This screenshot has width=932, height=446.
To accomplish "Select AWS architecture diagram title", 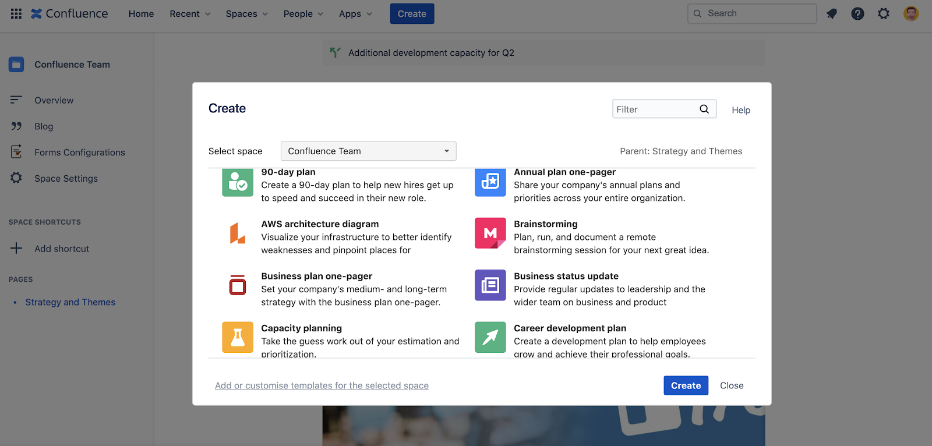I will (320, 224).
